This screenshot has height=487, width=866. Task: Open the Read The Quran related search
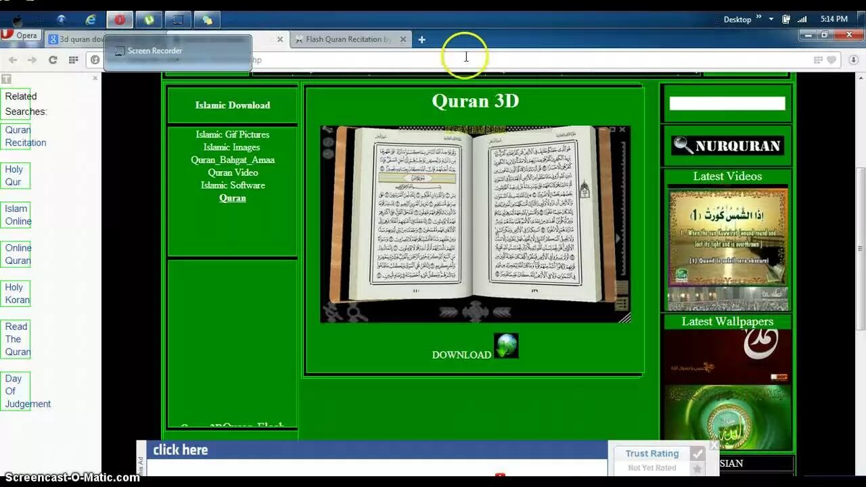click(x=18, y=339)
